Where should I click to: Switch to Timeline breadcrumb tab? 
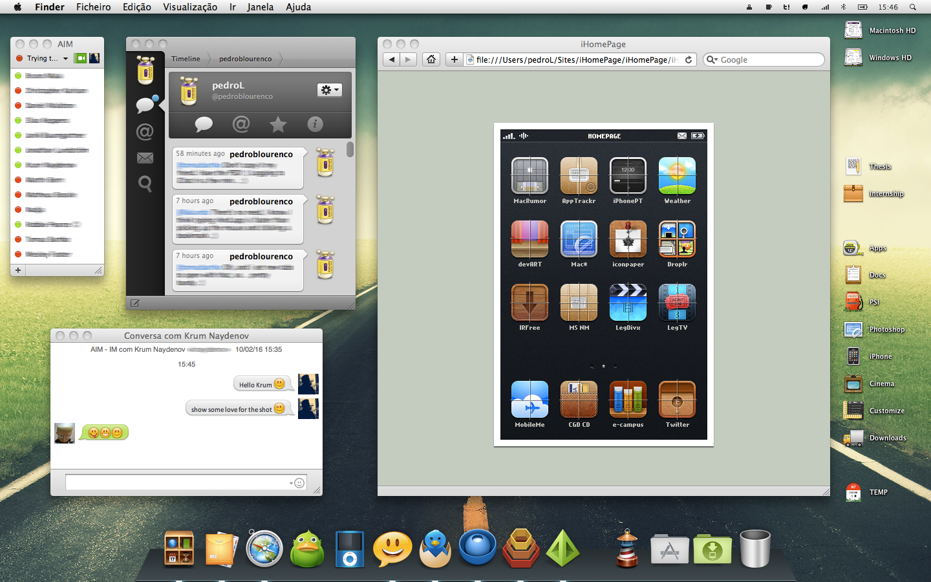point(186,59)
